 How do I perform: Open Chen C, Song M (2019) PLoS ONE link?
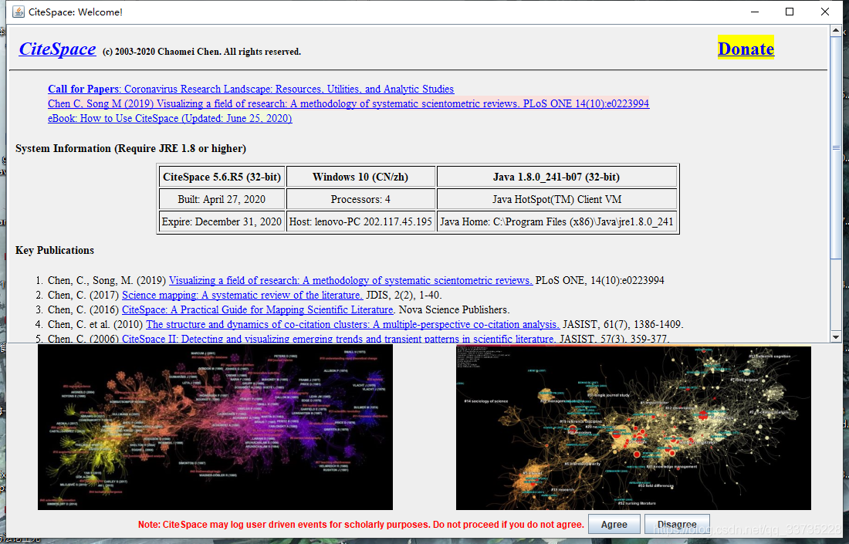click(348, 103)
